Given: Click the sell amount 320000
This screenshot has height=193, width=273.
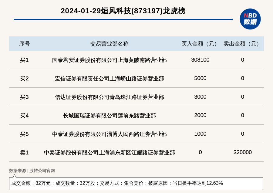Looking at the screenshot, I should coord(243,152).
